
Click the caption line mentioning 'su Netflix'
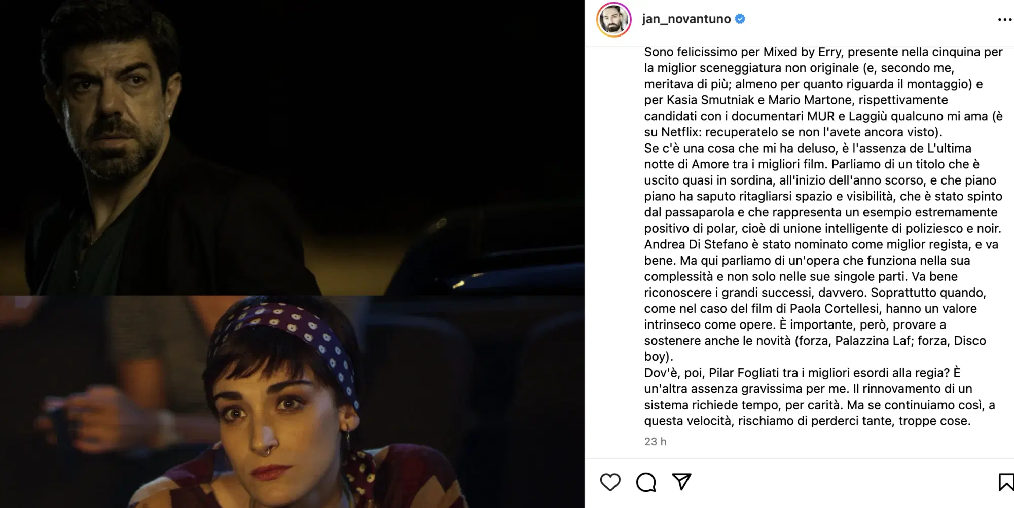click(x=793, y=132)
